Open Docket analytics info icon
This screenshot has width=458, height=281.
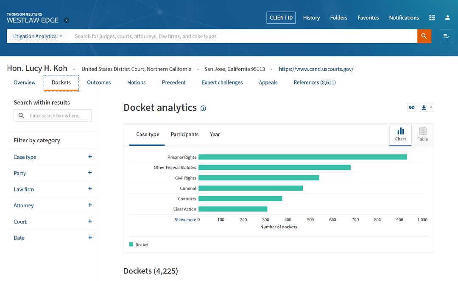[203, 108]
